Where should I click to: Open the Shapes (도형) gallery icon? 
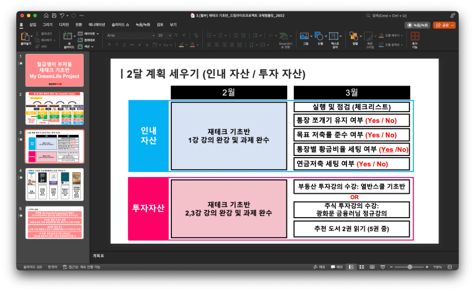(x=319, y=37)
